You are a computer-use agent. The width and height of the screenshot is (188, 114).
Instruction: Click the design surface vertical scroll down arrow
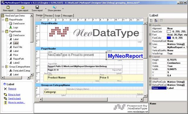[x=145, y=96]
